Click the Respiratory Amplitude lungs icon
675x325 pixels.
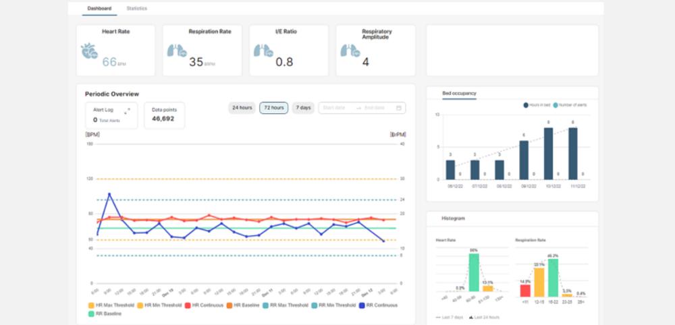pyautogui.click(x=350, y=51)
